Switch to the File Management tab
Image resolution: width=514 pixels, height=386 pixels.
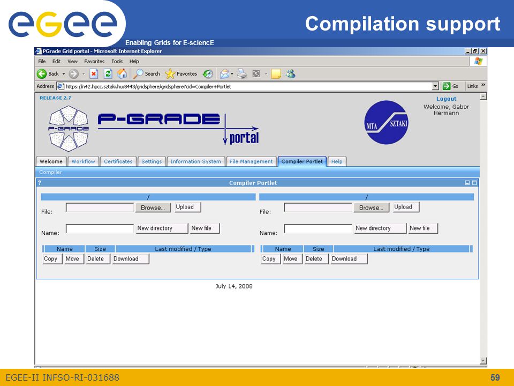[251, 161]
